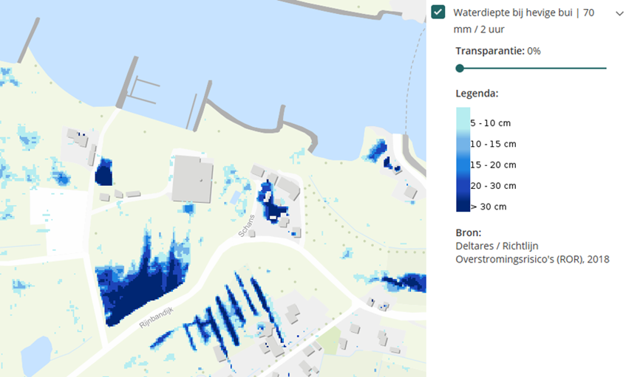This screenshot has height=377, width=626.
Task: Collapse the Waterdiepte layer panel using the chevron
Action: click(x=619, y=13)
